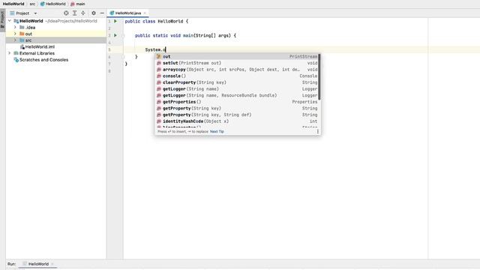Run the main method via gutter arrow on line 3
The image size is (480, 270).
pyautogui.click(x=115, y=35)
